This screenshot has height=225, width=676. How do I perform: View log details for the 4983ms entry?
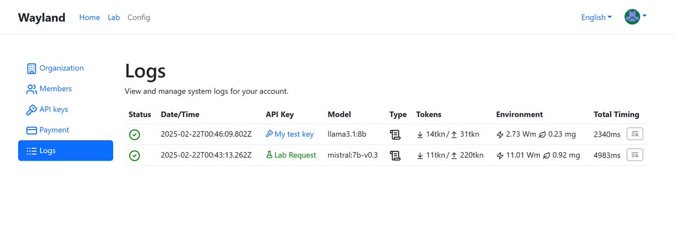[x=635, y=155]
